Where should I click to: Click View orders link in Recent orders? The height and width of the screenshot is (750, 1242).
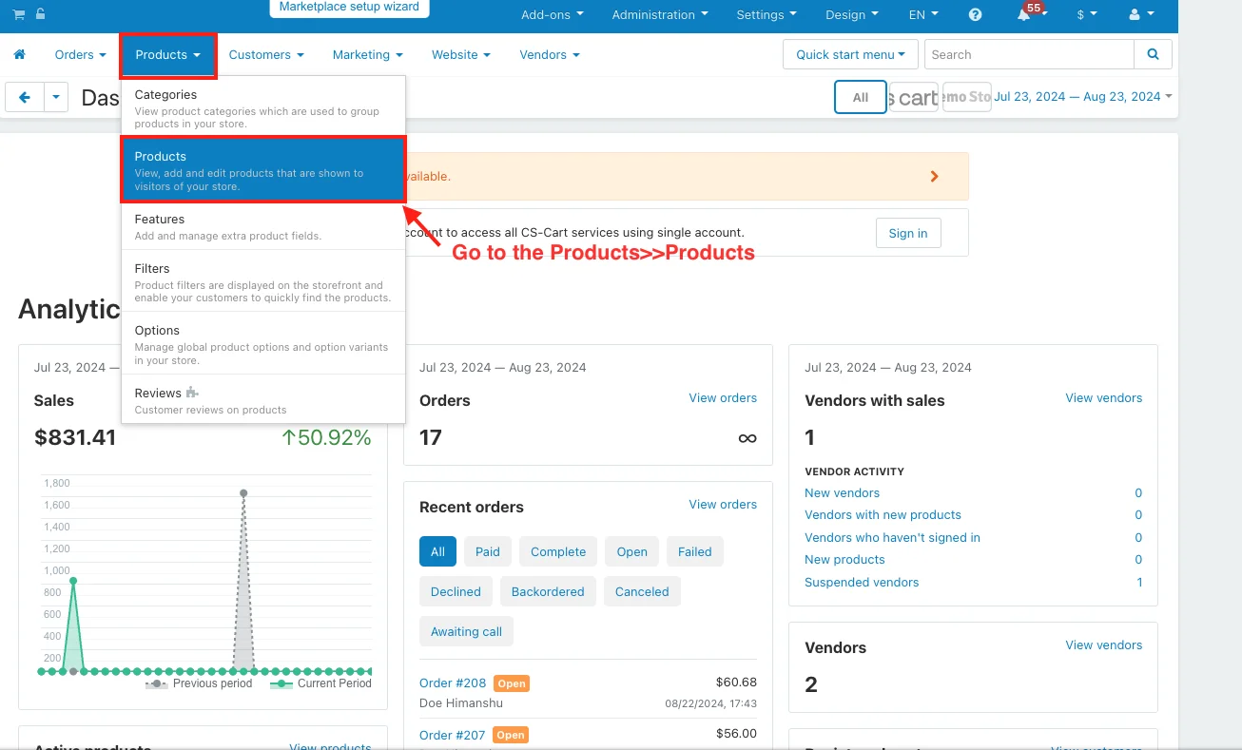coord(723,504)
